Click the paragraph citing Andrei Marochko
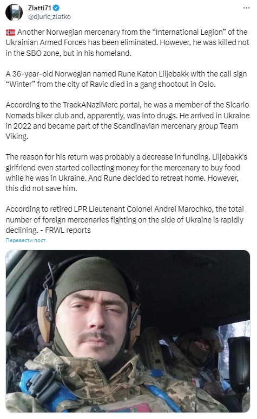Screen dimensions: 257x419 (124, 219)
